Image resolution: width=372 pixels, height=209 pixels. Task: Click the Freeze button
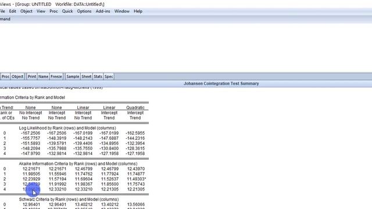[x=56, y=77]
